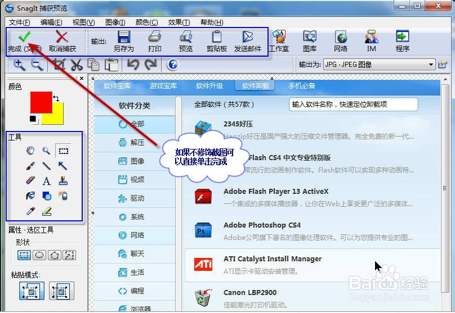Select the first paste mode option
Viewport: 455px width, 313px height.
point(32,291)
